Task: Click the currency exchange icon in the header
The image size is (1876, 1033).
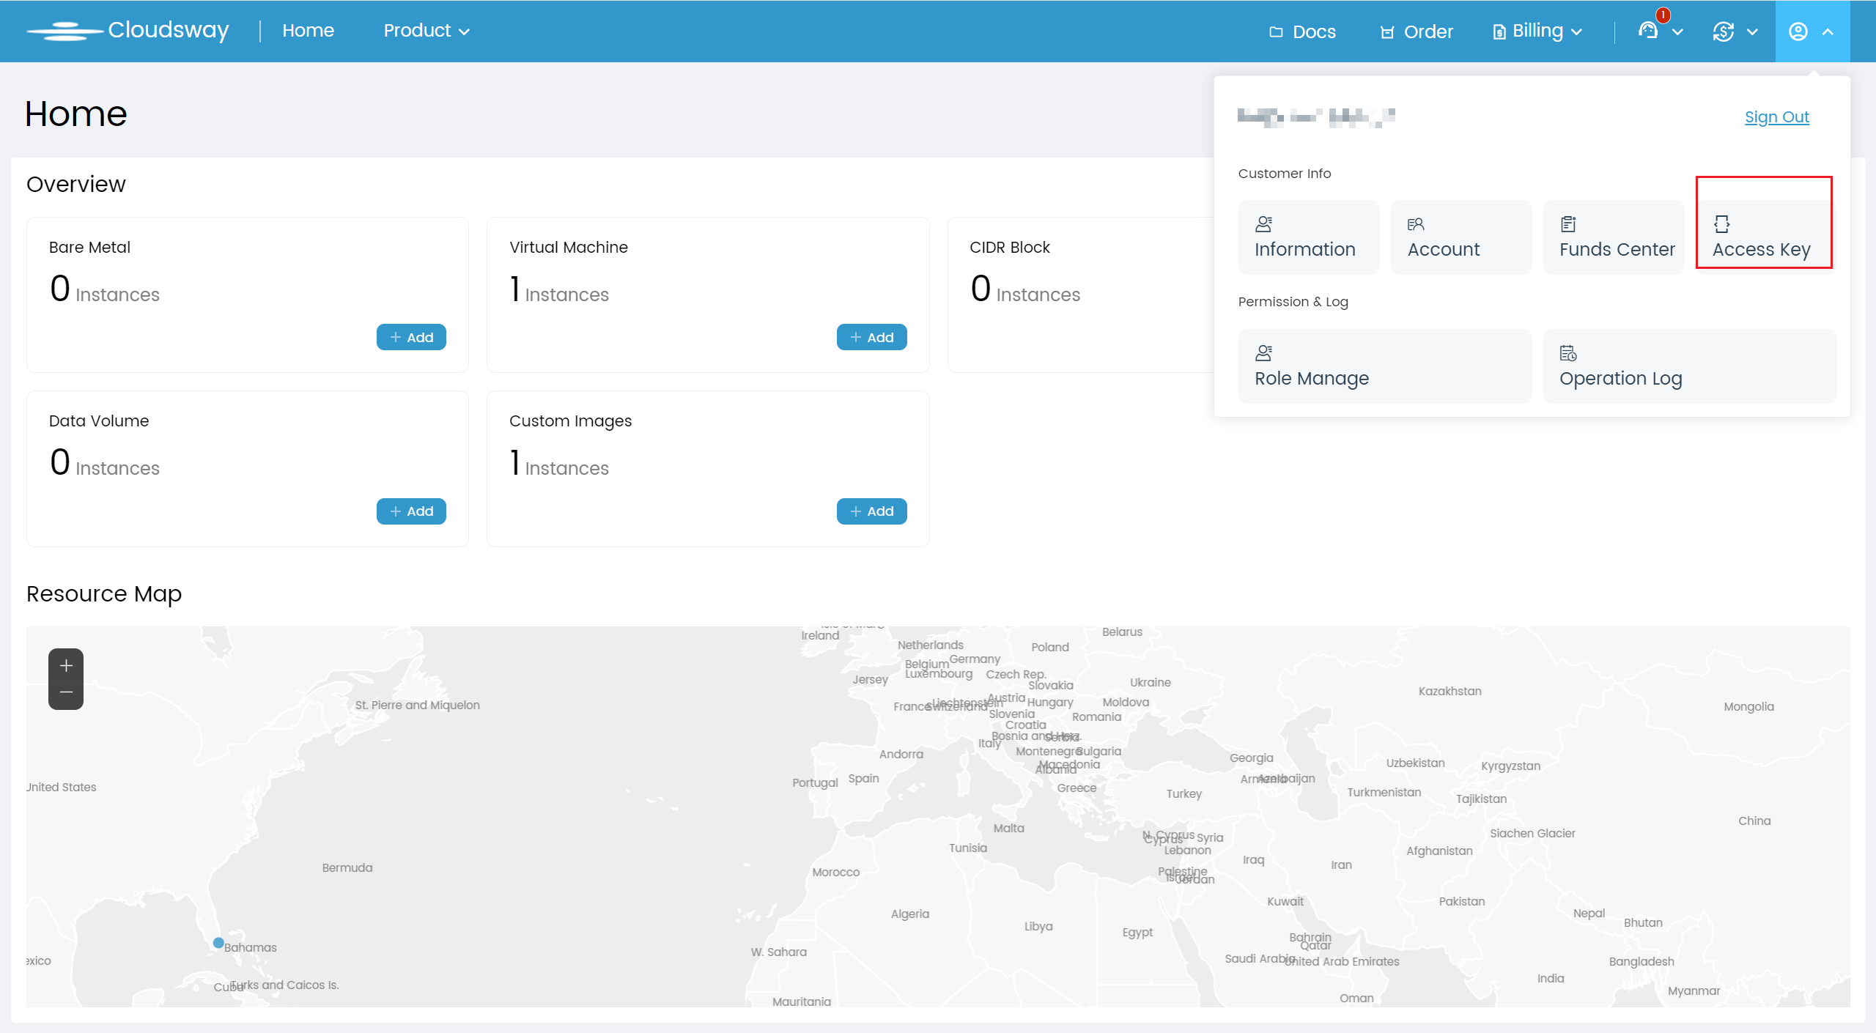Action: 1724,31
